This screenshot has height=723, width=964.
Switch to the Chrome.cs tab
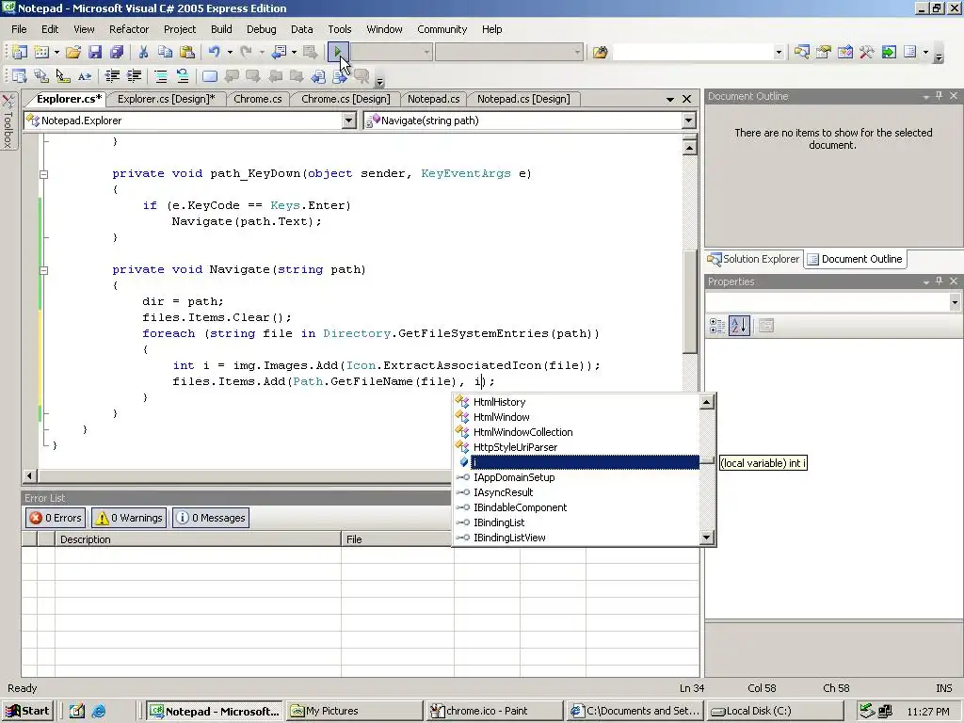pyautogui.click(x=258, y=99)
